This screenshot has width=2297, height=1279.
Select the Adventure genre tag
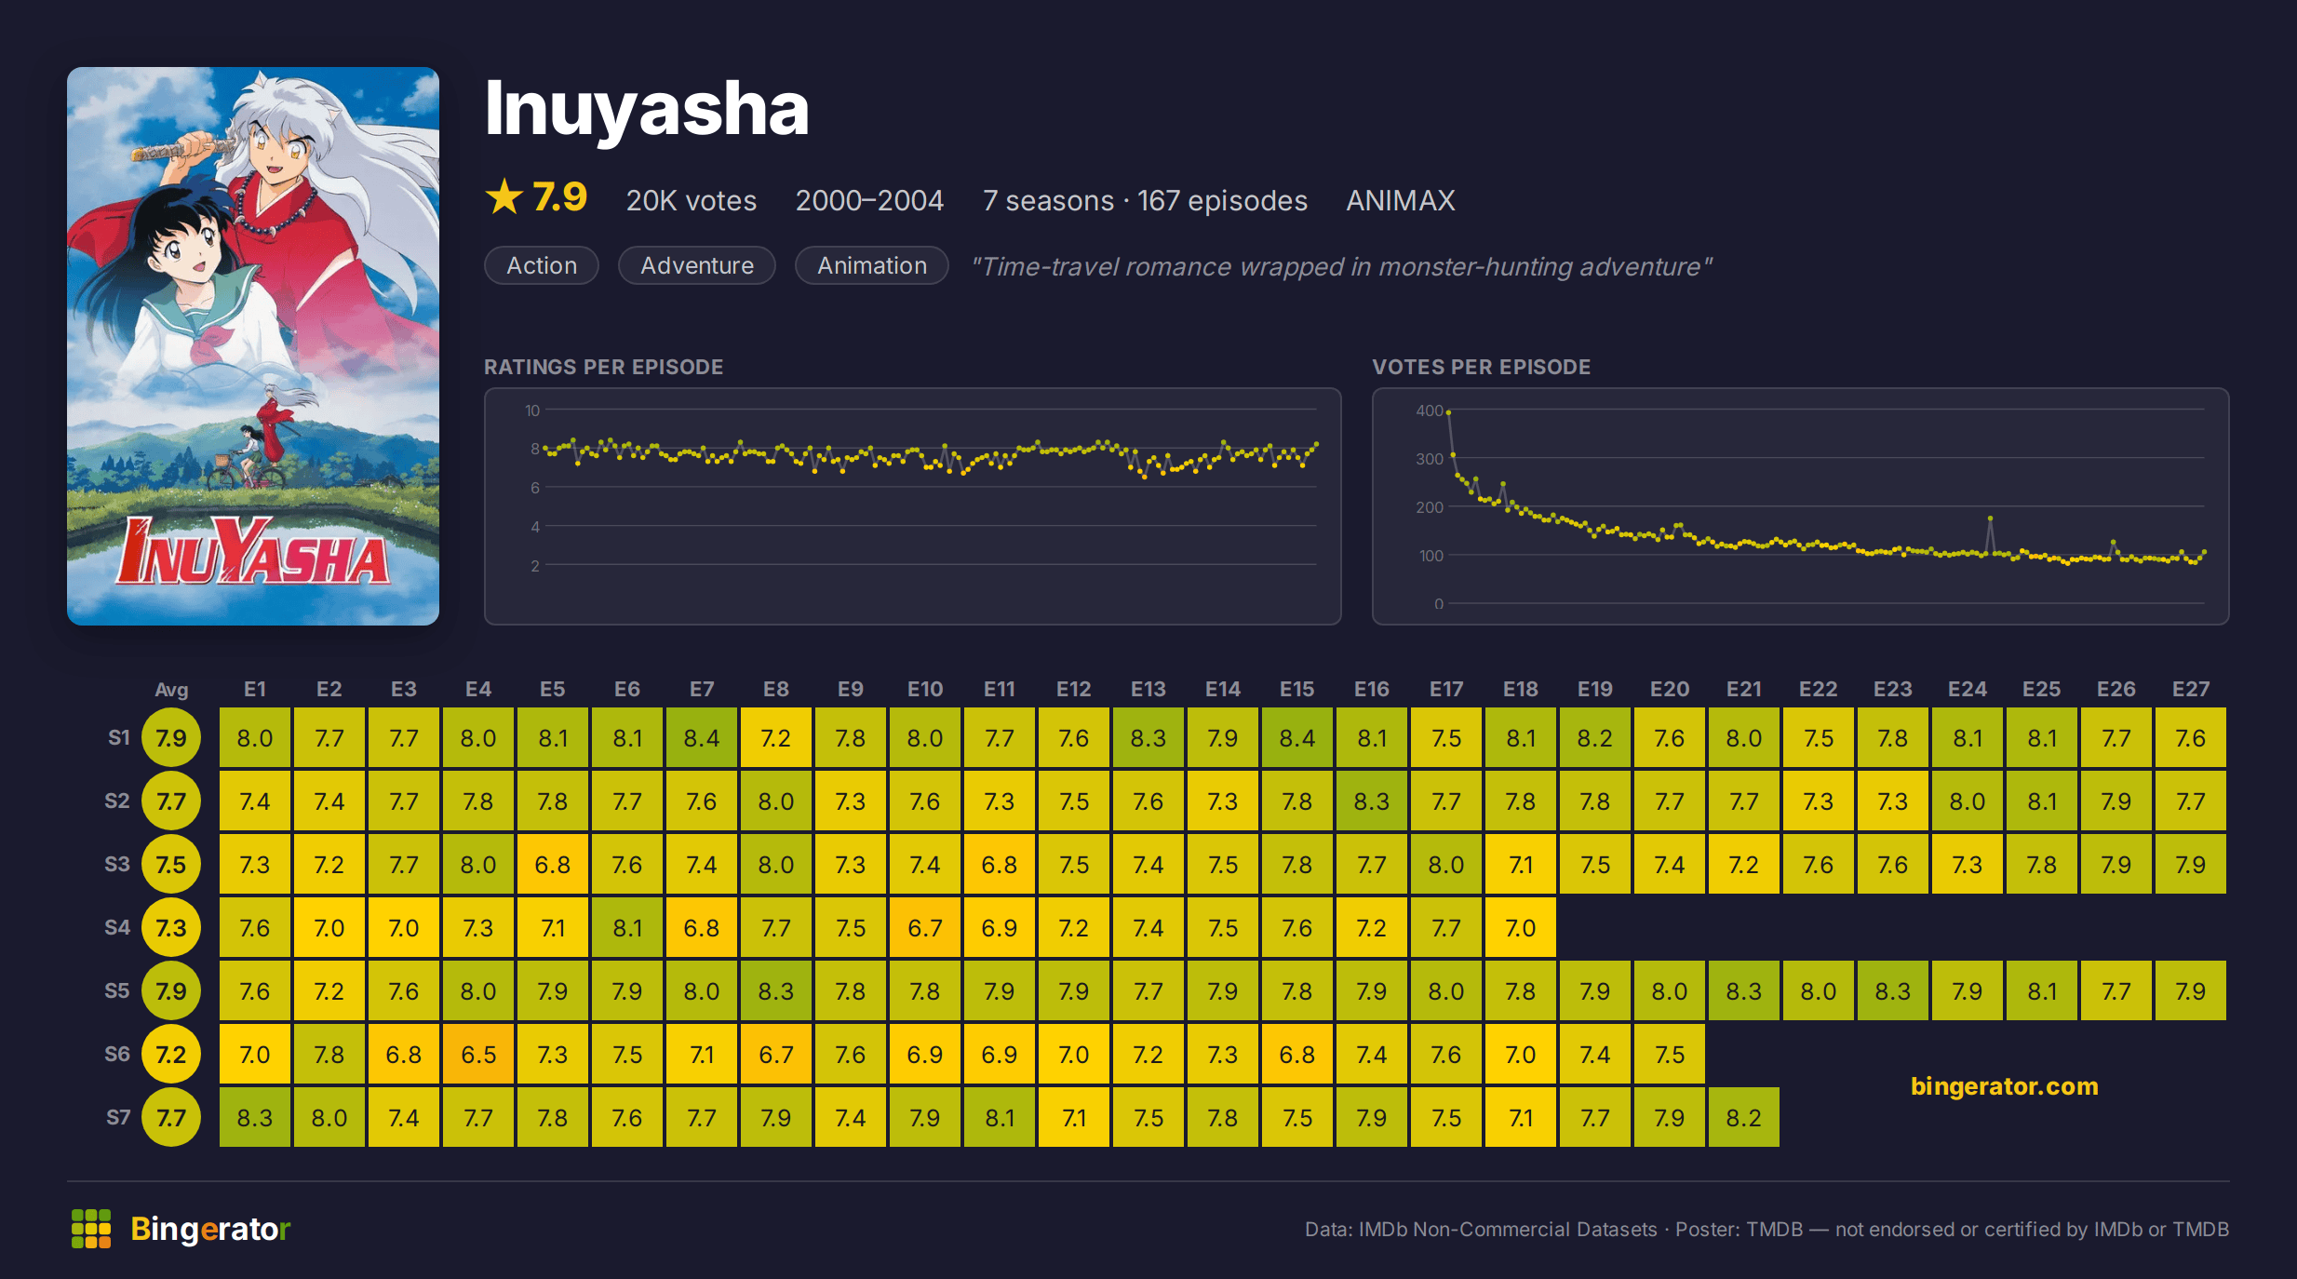[x=697, y=265]
